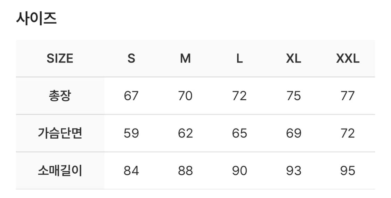
Task: Click the 소매길이 value 84 for size S
Action: point(131,171)
